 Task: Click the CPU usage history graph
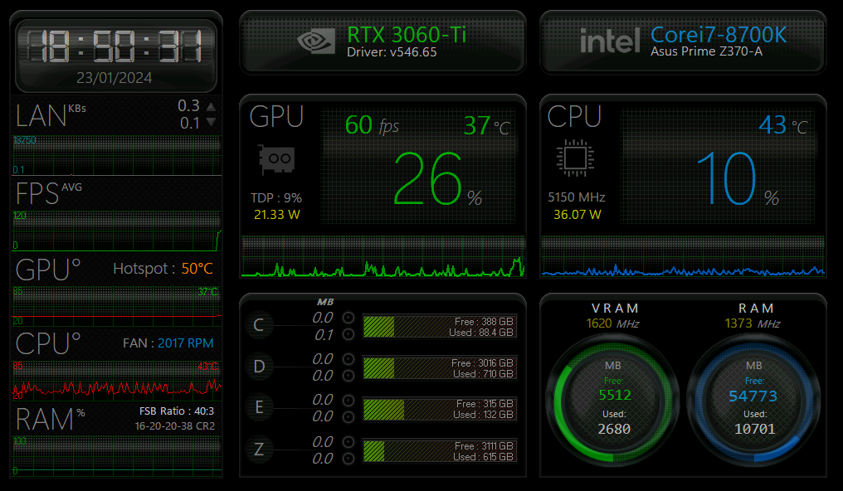683,256
